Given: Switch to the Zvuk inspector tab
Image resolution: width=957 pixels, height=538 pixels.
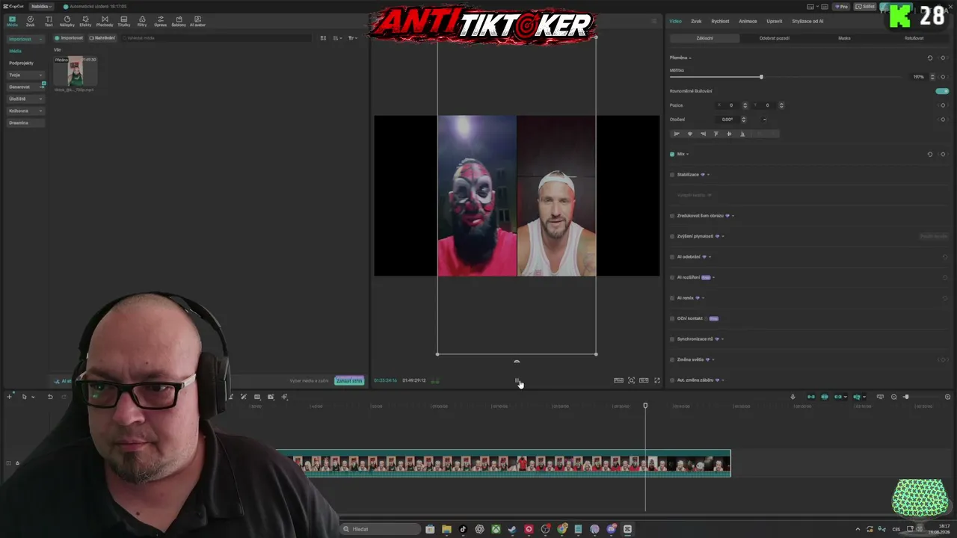Looking at the screenshot, I should click(696, 21).
